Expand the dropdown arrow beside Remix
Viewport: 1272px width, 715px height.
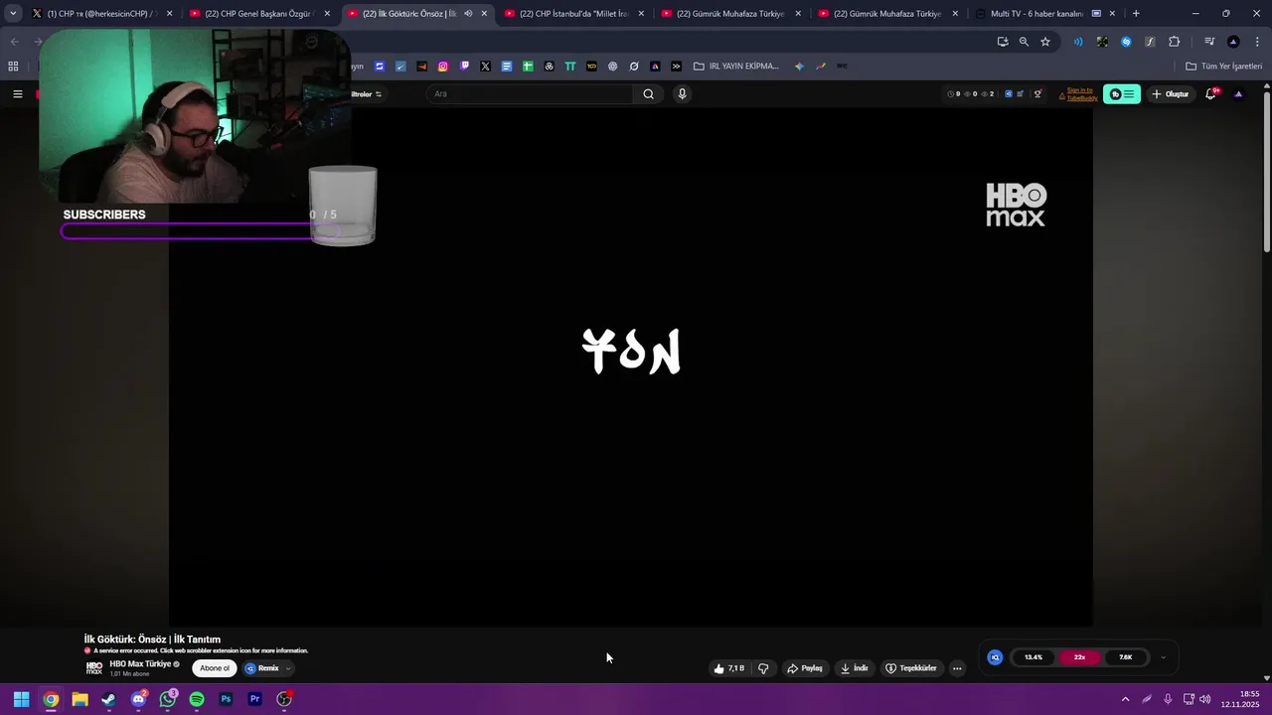coord(288,668)
